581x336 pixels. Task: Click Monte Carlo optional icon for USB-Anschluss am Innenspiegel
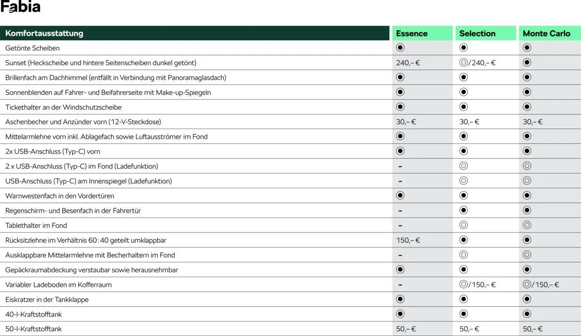coord(527,181)
